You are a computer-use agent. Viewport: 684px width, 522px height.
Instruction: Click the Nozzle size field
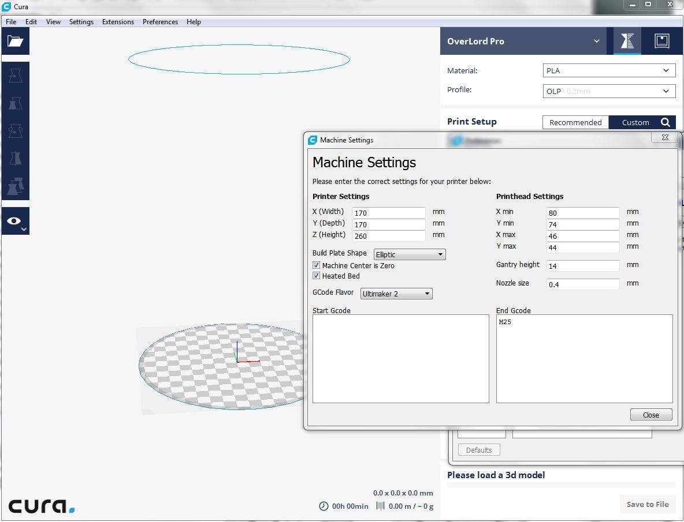[x=583, y=284]
